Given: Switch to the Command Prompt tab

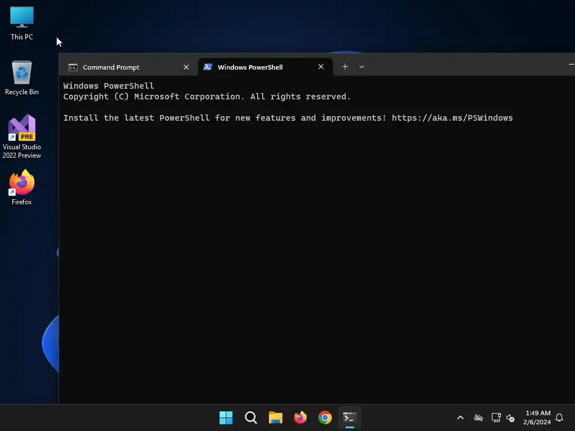Looking at the screenshot, I should click(x=129, y=67).
